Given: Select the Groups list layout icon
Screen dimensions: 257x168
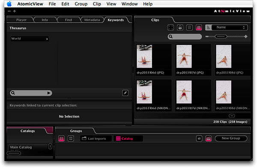Looking at the screenshot, I should (61, 139).
